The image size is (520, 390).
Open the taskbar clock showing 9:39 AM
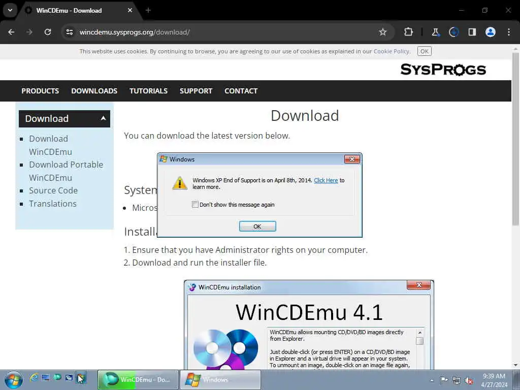point(494,380)
